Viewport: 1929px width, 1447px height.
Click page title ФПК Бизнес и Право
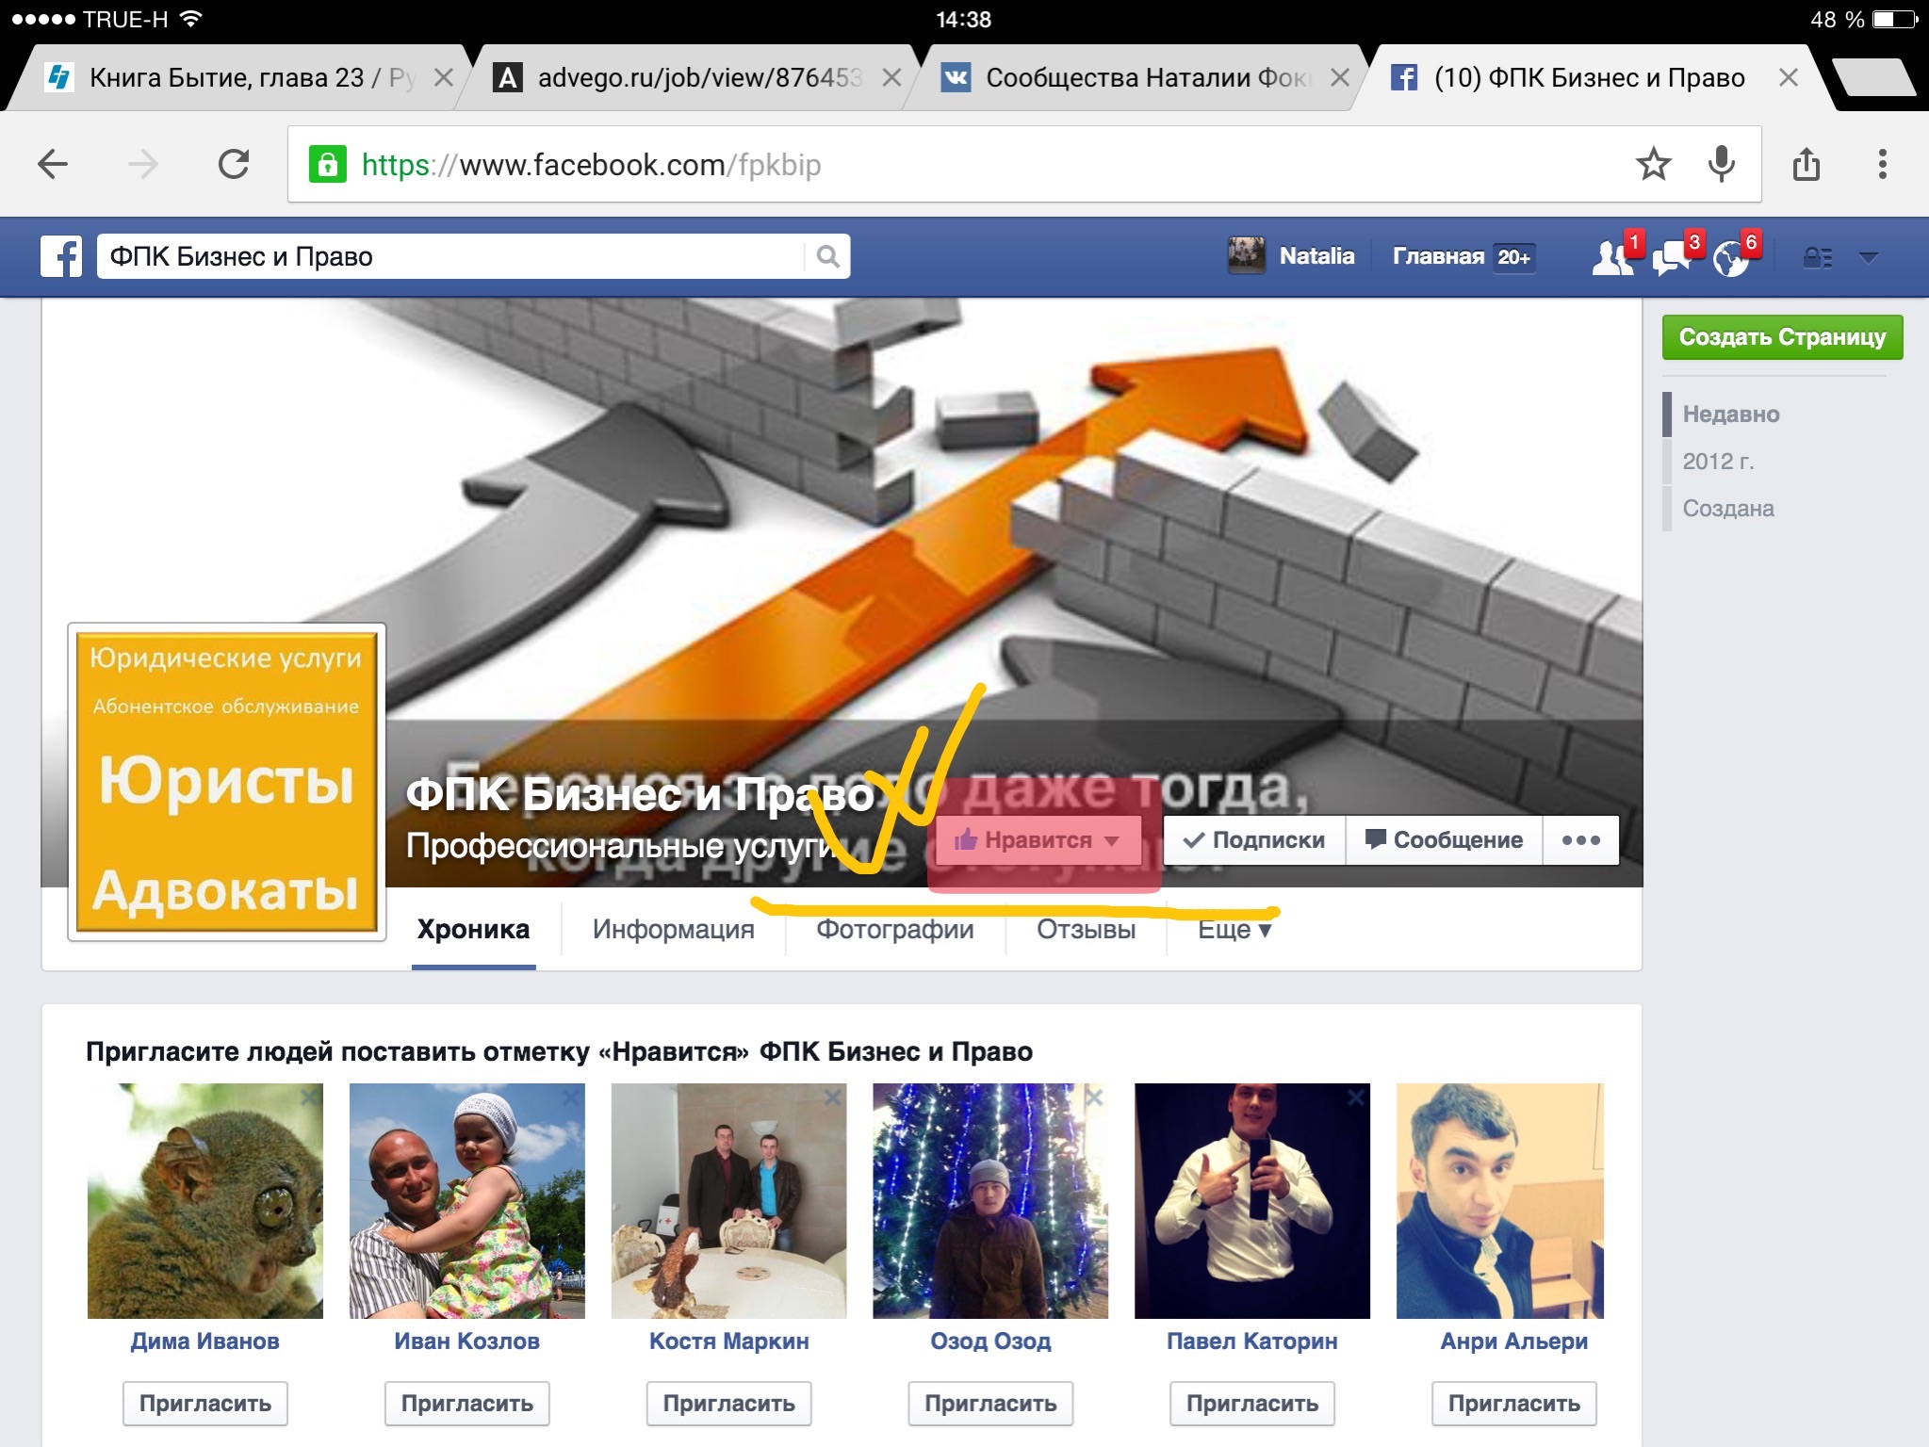pos(640,794)
